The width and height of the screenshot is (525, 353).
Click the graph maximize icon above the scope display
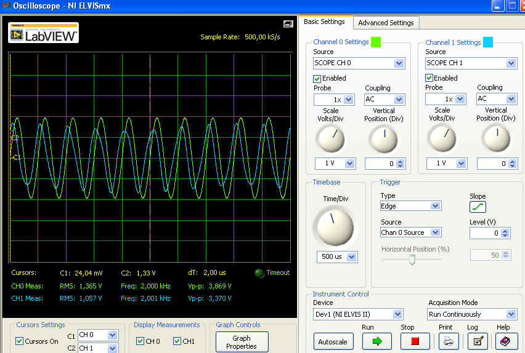point(288,24)
